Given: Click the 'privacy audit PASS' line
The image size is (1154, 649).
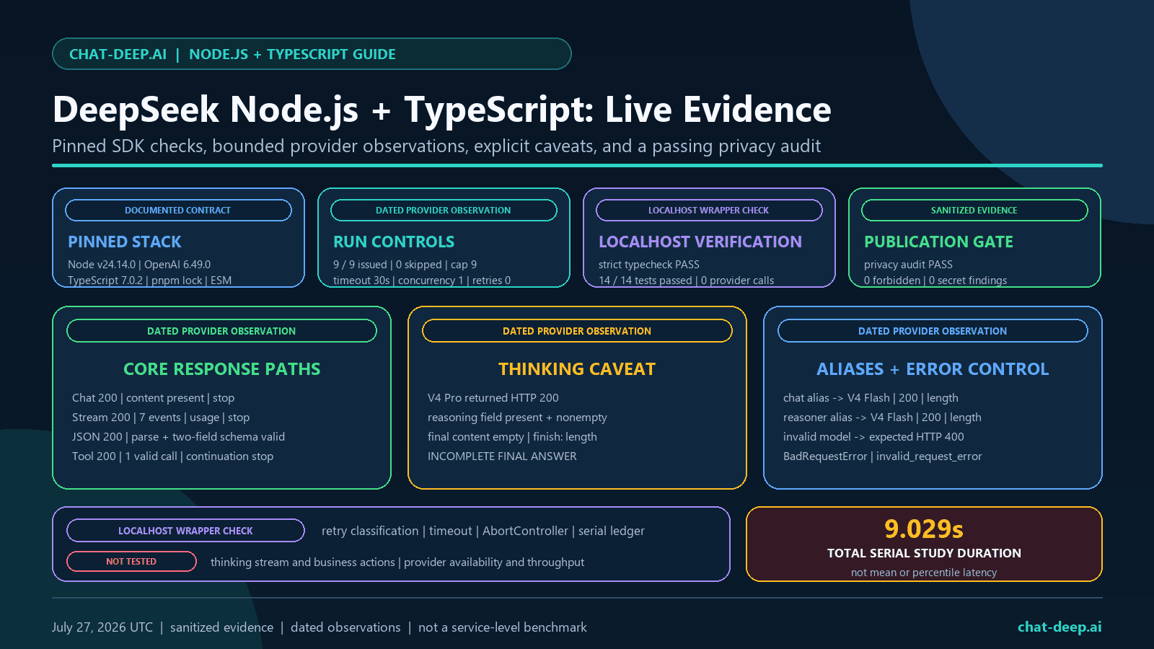Looking at the screenshot, I should [908, 265].
